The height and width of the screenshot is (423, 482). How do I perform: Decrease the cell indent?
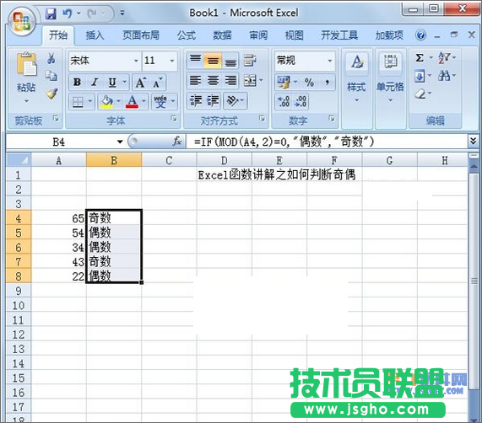tap(196, 100)
